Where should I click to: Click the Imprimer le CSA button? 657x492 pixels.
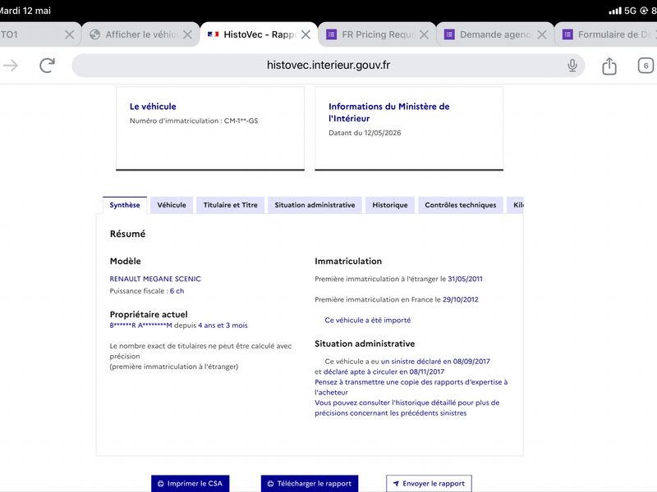point(191,484)
